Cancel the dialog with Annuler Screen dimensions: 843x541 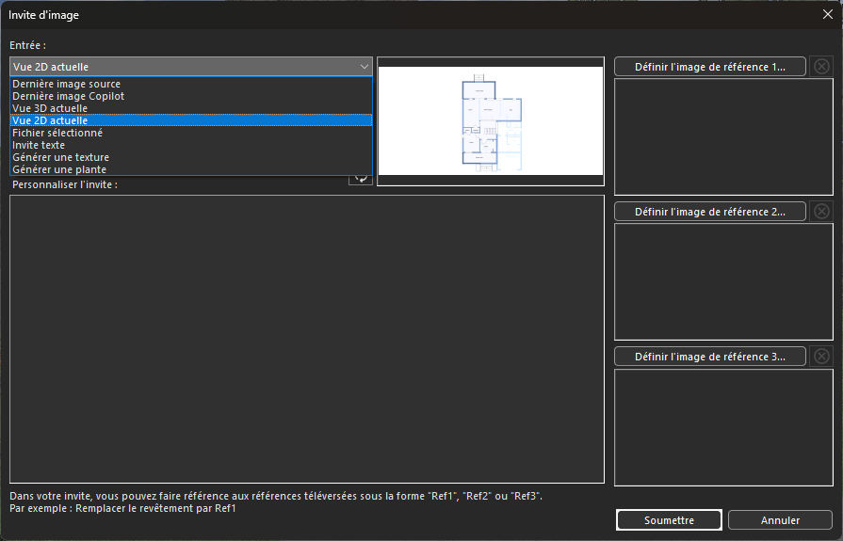(780, 520)
